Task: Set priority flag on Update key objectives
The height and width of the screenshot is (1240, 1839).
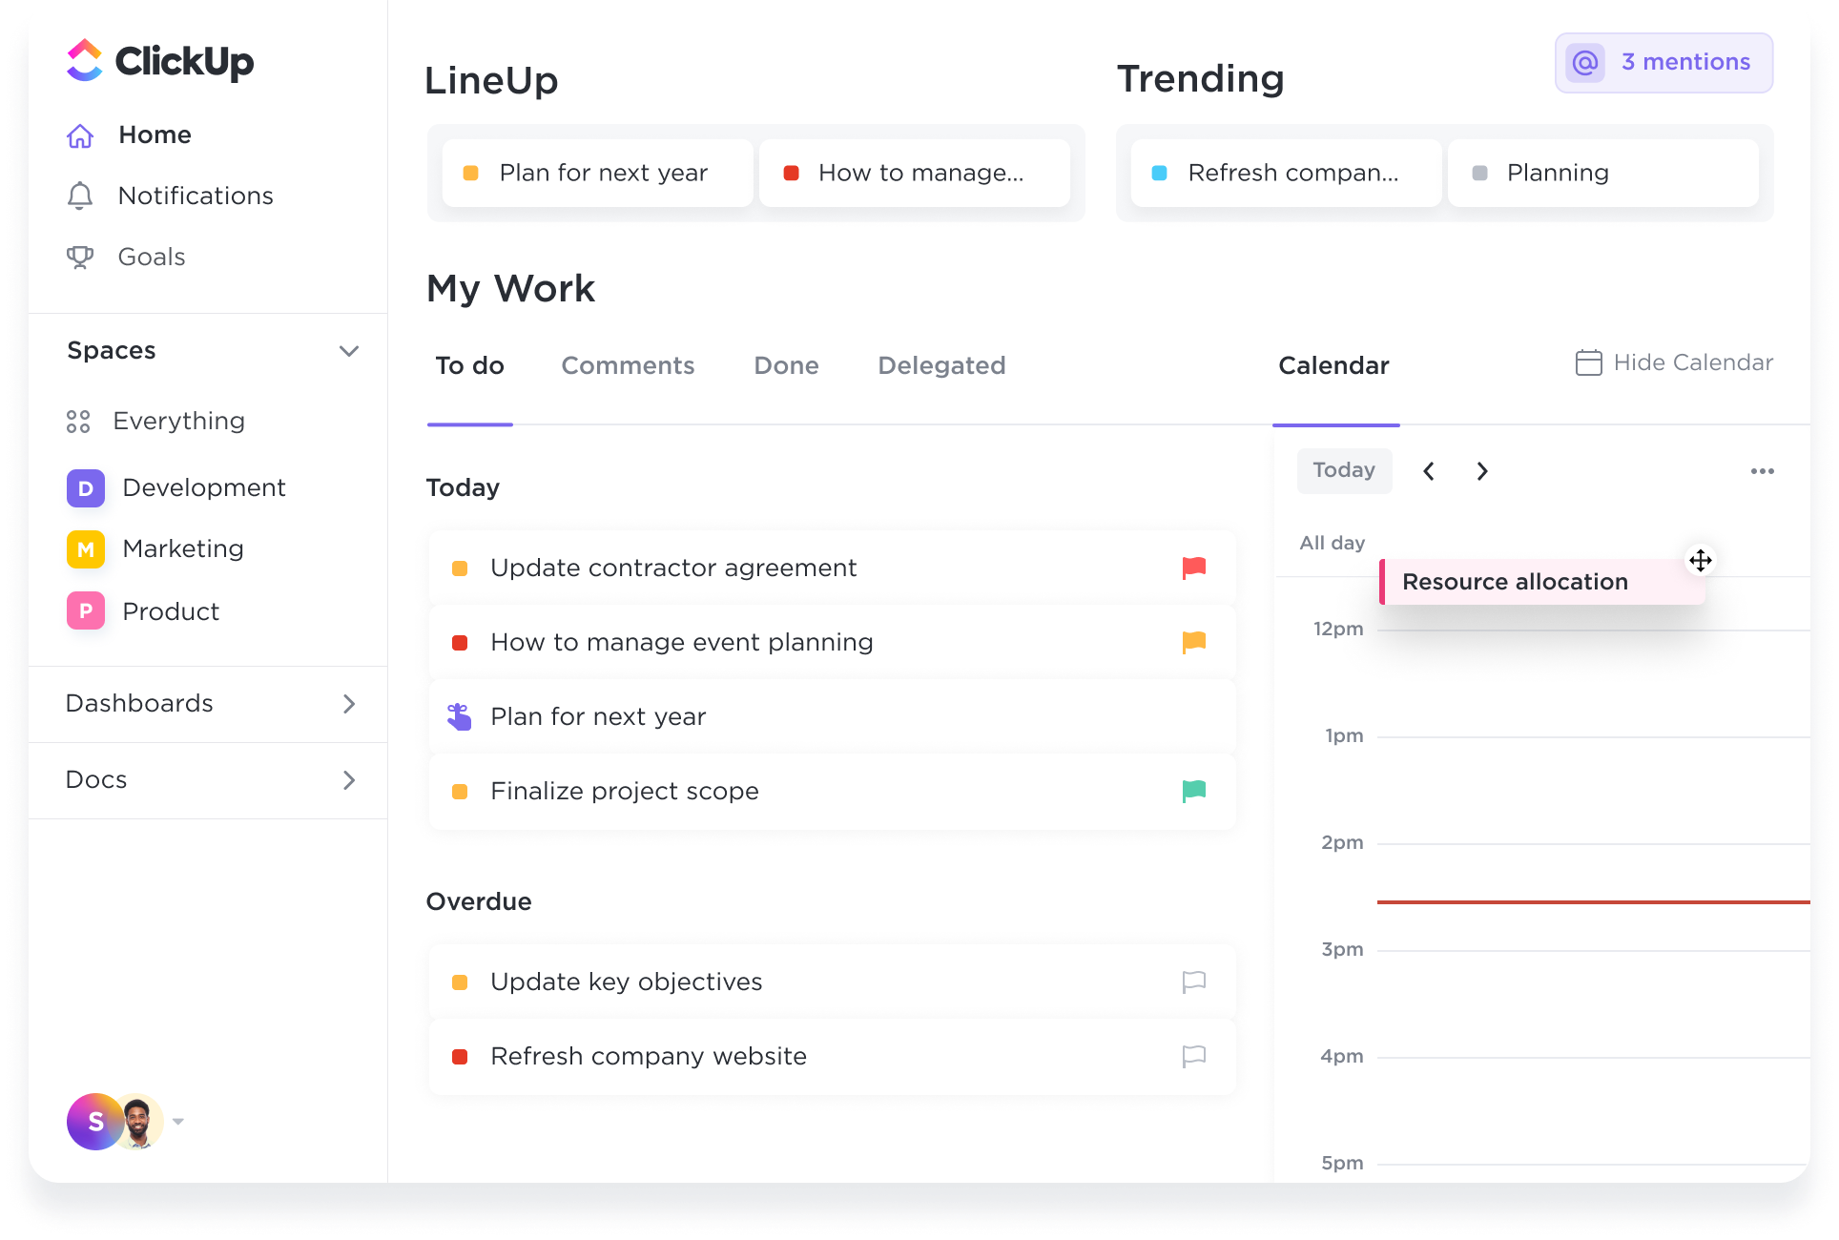Action: (x=1193, y=982)
